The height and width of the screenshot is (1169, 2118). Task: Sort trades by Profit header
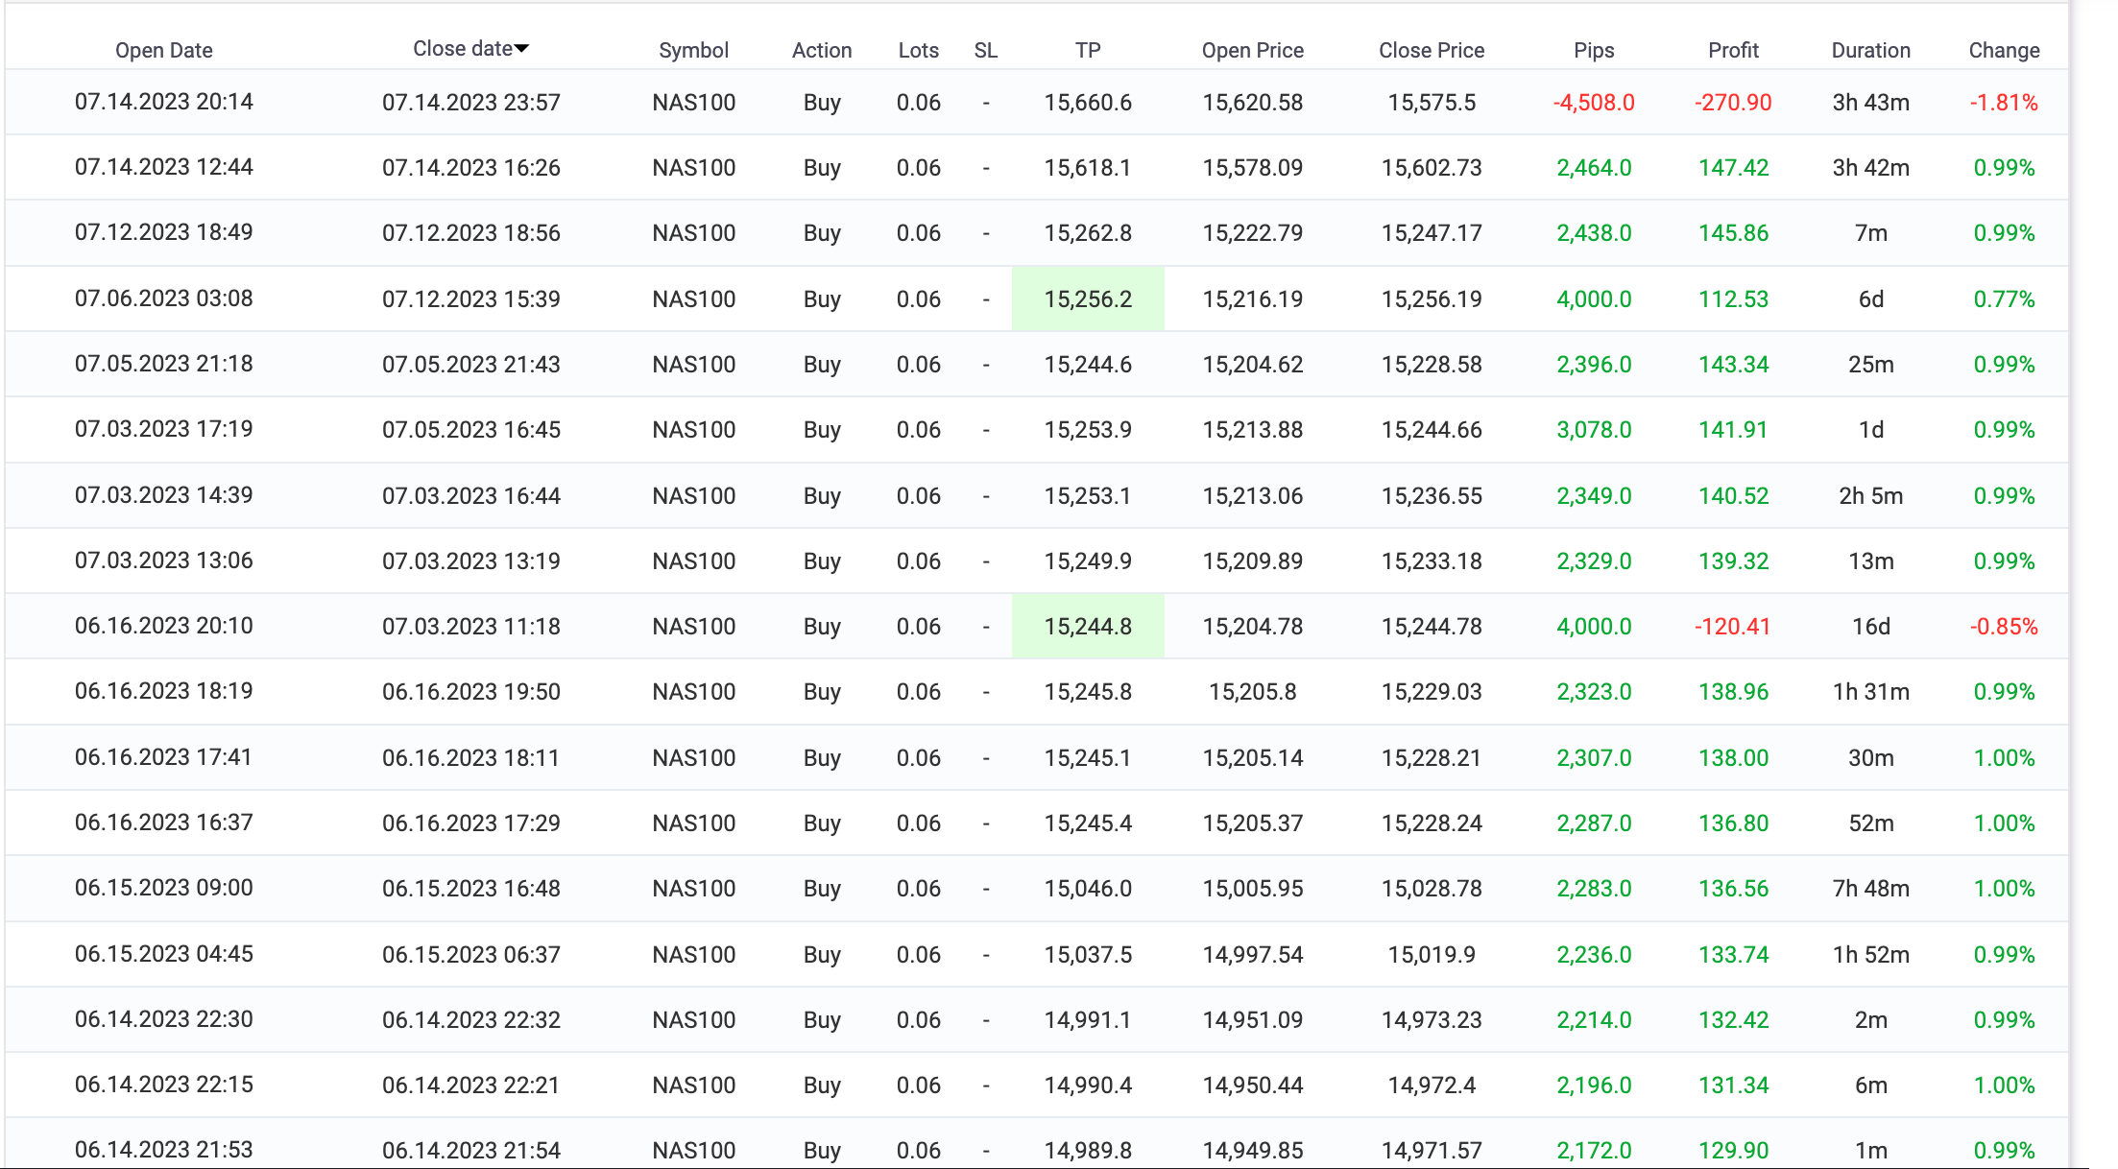[x=1733, y=50]
